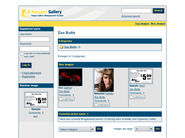Viewport: 185px width, 138px height.
Task: Open the Random image coupon thumbnail
Action: pyautogui.click(x=36, y=100)
